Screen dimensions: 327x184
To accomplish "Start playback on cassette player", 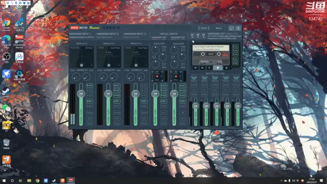I will point(209,68).
